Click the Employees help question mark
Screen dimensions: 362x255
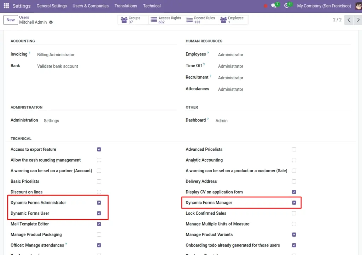208,53
